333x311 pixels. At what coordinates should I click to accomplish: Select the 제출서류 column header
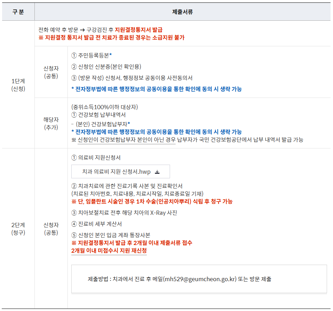click(183, 12)
